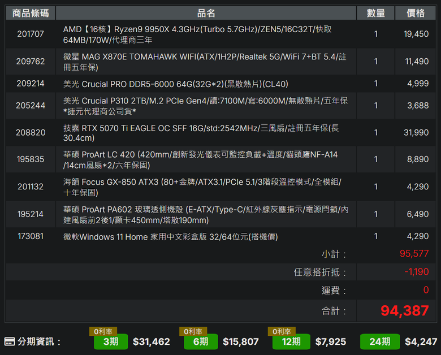Click the price 8,890
This screenshot has width=441, height=355.
[418, 159]
